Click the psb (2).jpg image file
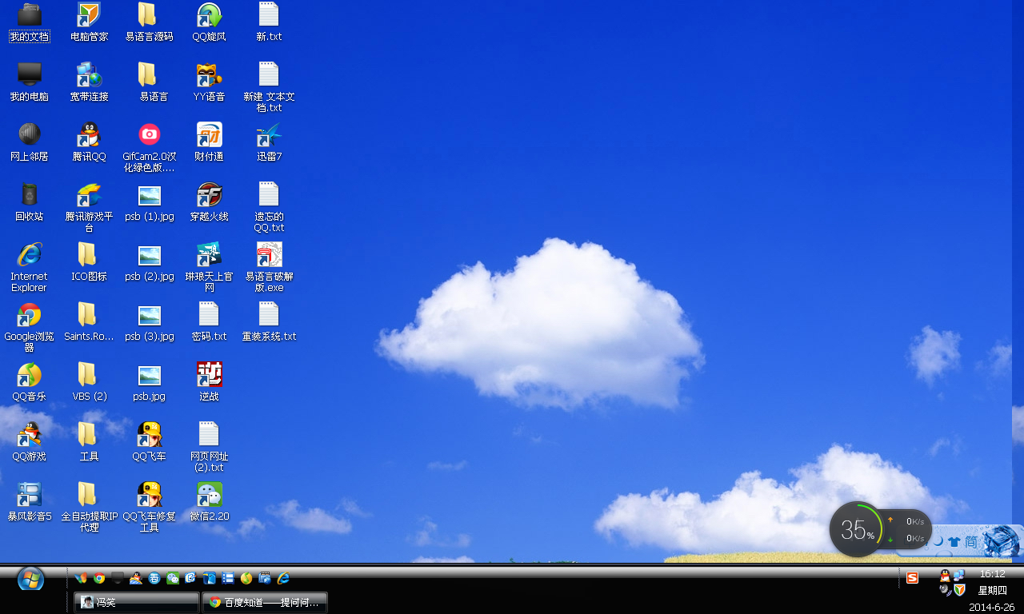Screen dimensions: 1024x614 pyautogui.click(x=149, y=255)
